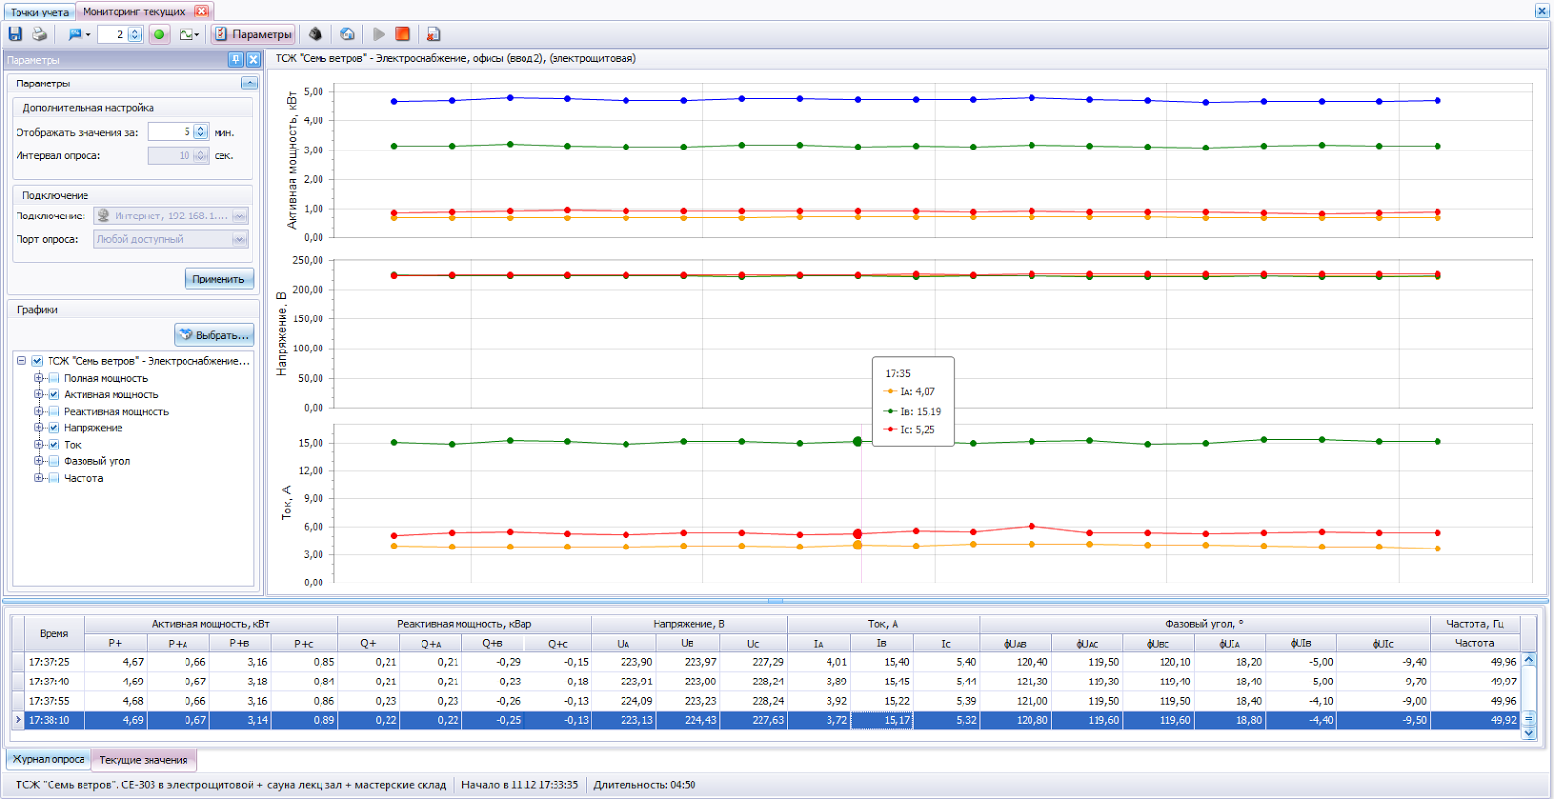Pin the Параметры side panel
Viewport: 1554px width, 799px height.
(235, 60)
